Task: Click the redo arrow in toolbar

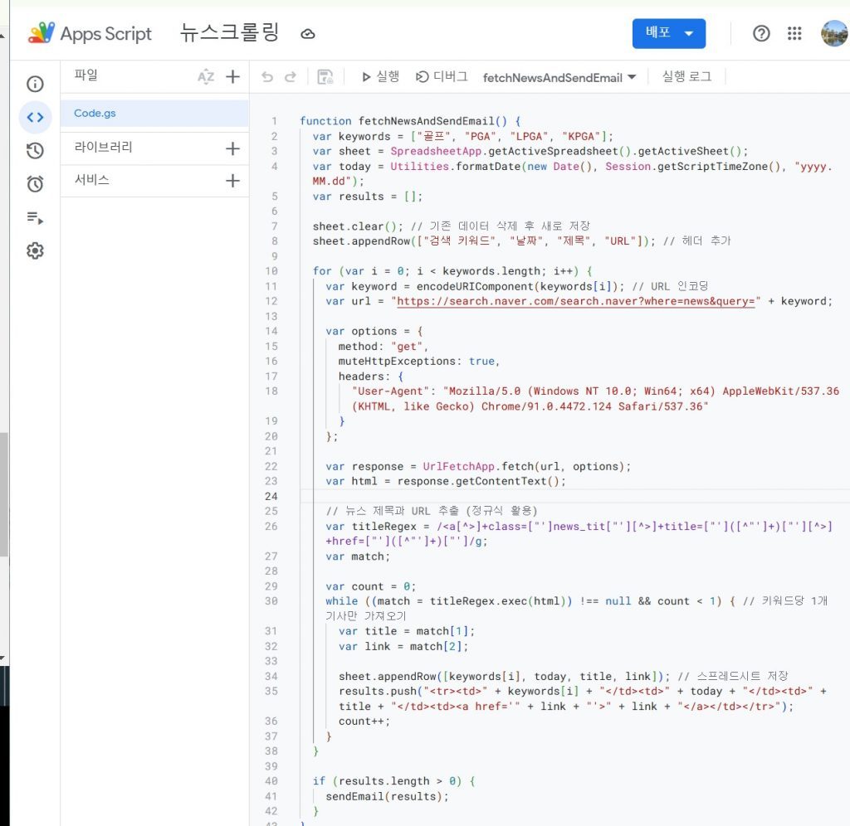Action: point(291,77)
